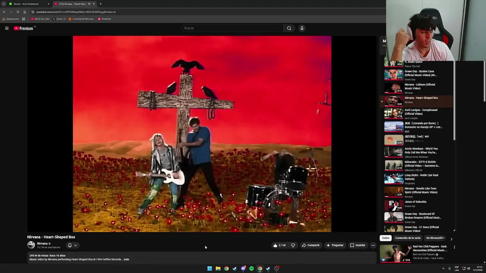Screen dimensions: 486x273
Task: Like the video with thumbs-up button
Action: [x=280, y=245]
